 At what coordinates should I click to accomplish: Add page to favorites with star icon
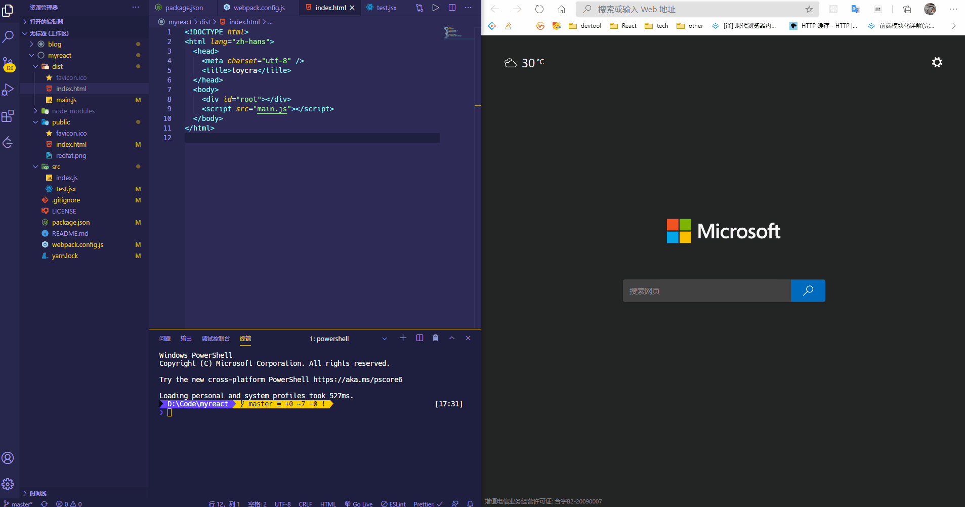point(809,9)
